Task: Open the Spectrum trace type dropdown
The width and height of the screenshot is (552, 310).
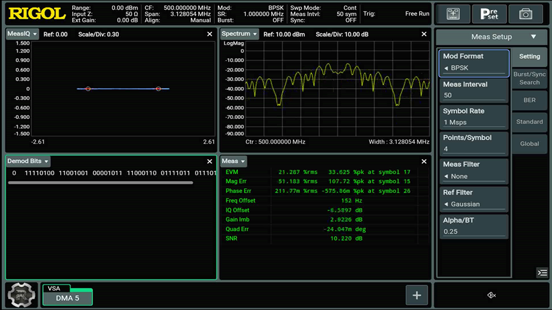Action: tap(240, 34)
